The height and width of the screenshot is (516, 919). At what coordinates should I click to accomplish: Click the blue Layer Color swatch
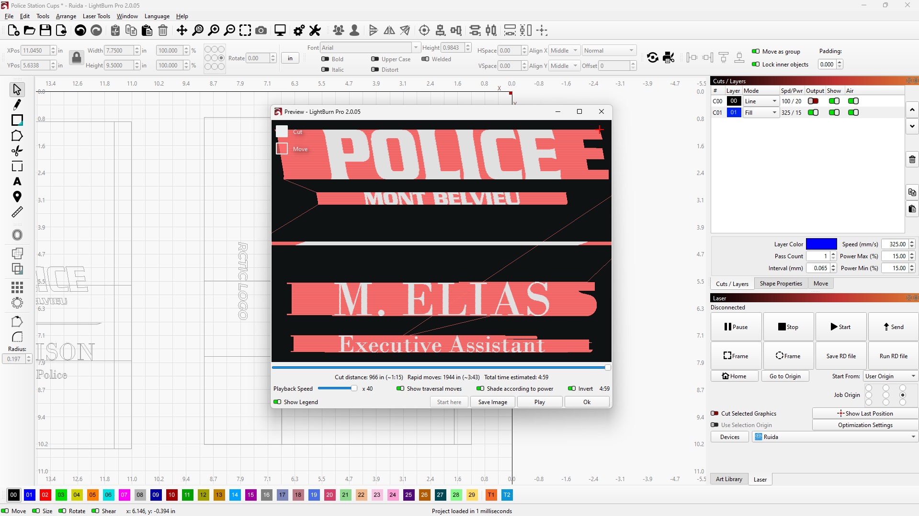(x=821, y=244)
